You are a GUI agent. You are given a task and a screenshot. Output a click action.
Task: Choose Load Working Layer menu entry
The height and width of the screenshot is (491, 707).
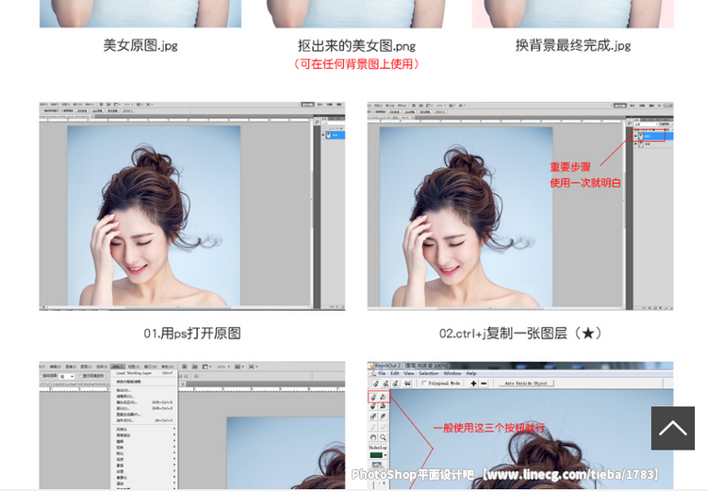(135, 372)
